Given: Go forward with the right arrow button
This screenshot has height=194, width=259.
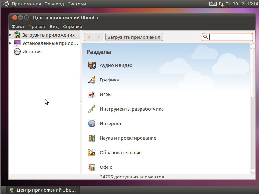Looking at the screenshot, I should (x=99, y=37).
